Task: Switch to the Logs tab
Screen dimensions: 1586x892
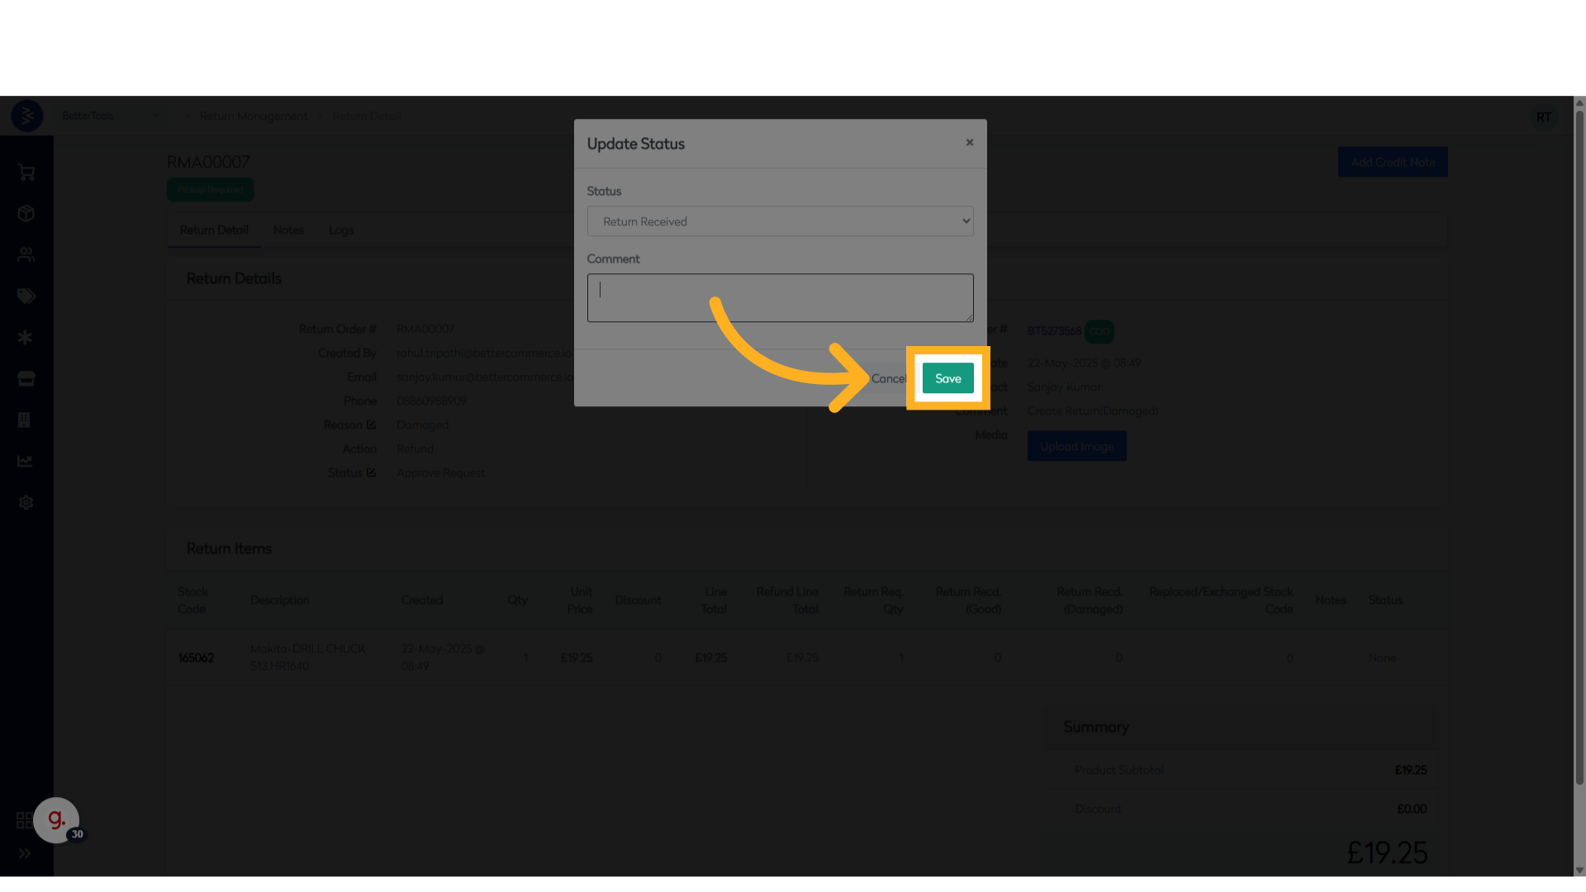Action: pos(340,230)
